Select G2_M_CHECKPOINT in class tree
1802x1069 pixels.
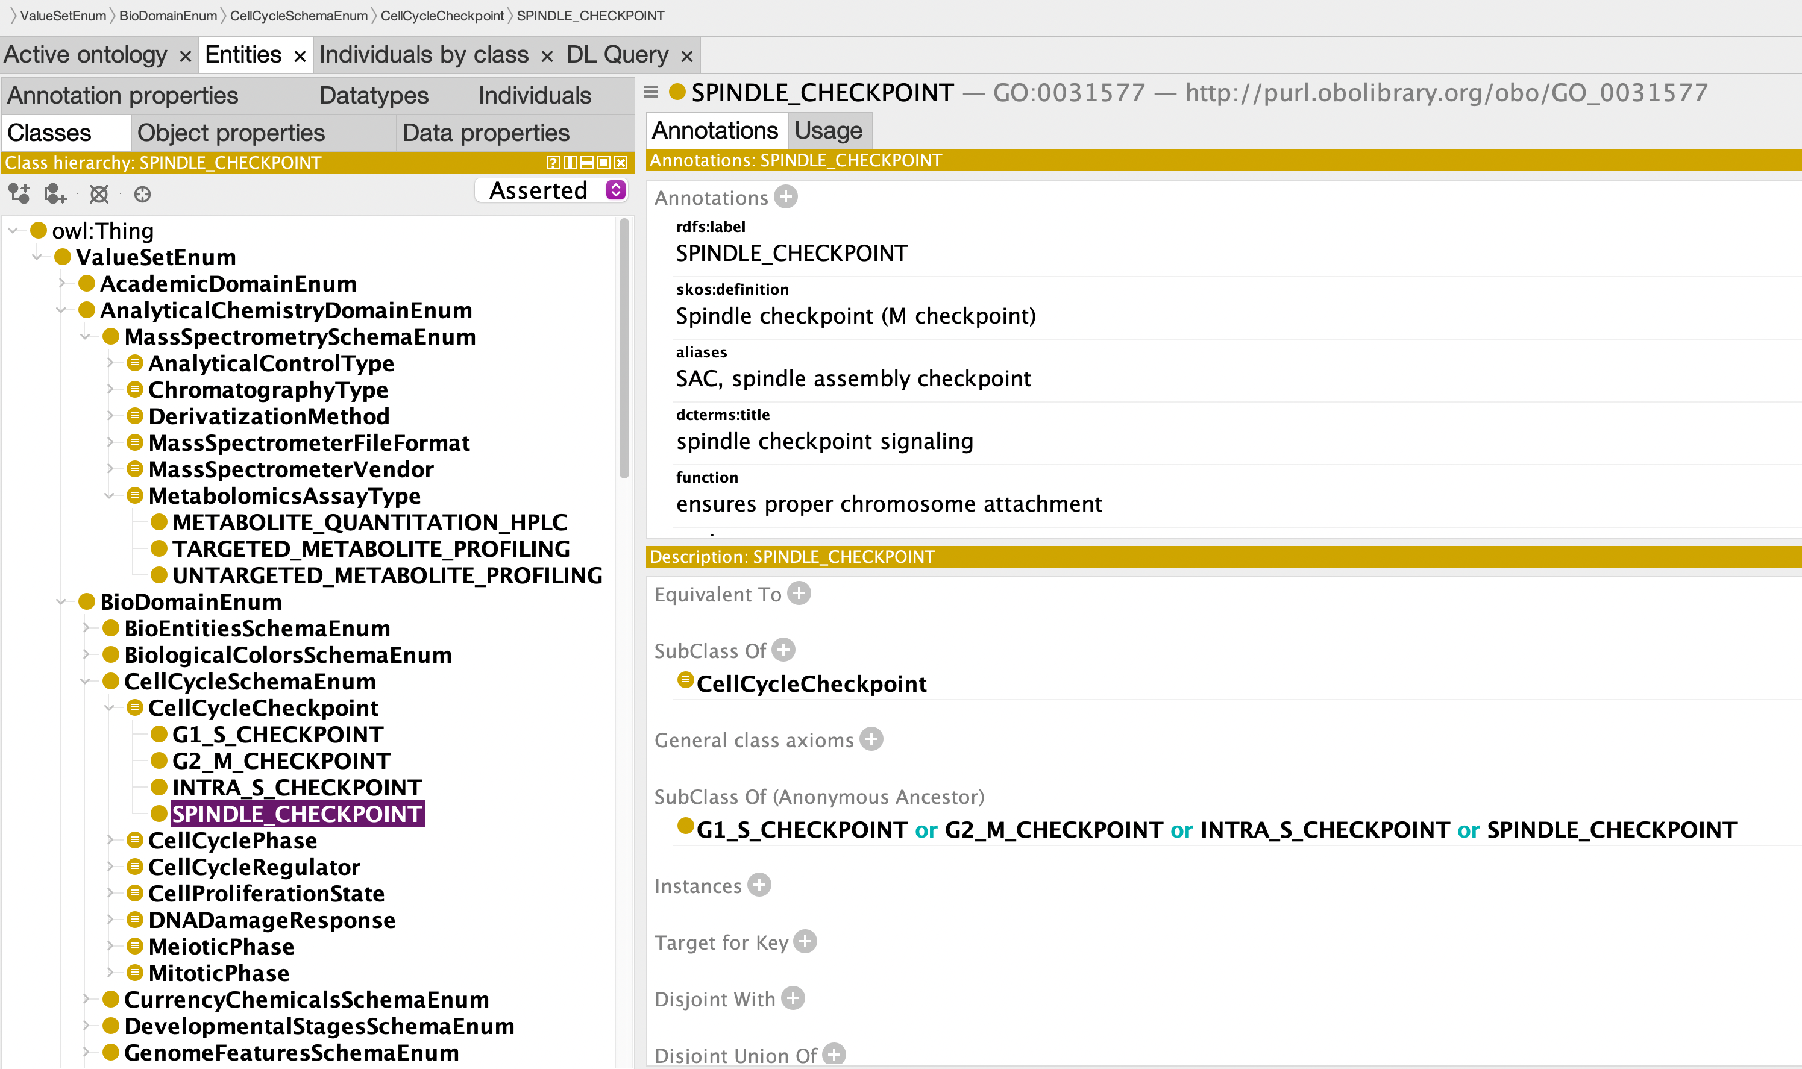281,760
